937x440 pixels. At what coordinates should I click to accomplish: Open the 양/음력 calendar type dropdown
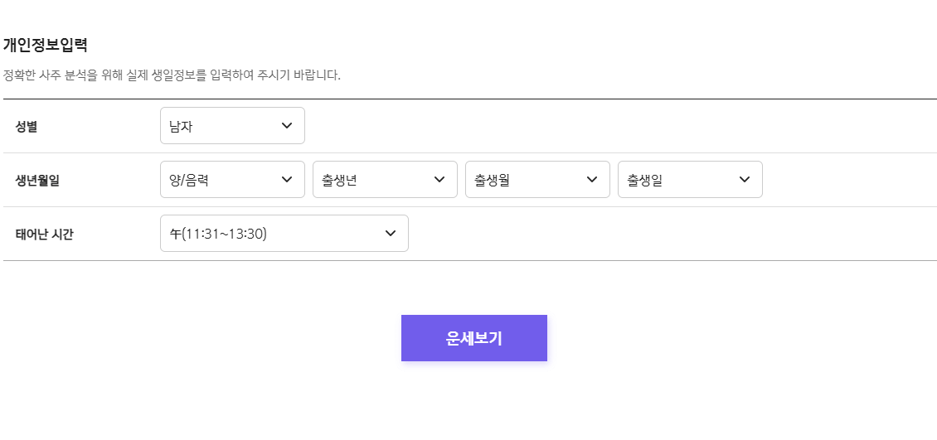click(224, 180)
